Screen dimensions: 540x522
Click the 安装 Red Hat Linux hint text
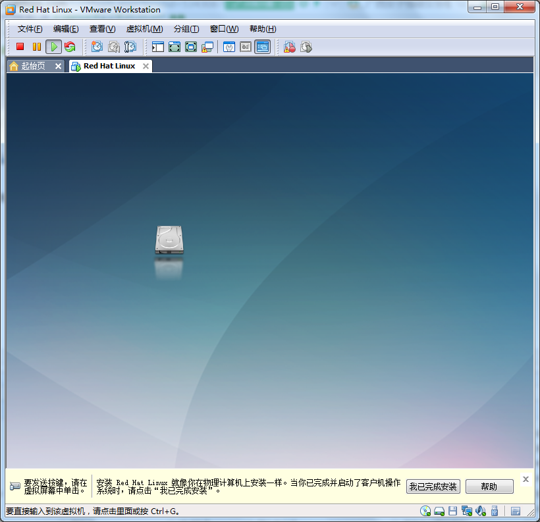coord(248,486)
